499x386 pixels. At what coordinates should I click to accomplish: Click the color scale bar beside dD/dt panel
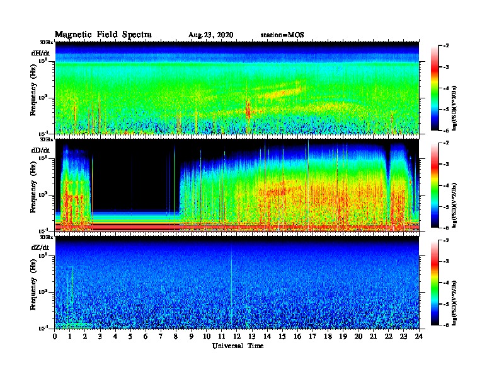435,185
